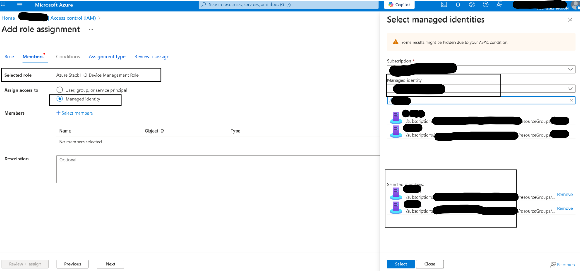Click the No members selected text
The image size is (580, 271).
(x=80, y=142)
